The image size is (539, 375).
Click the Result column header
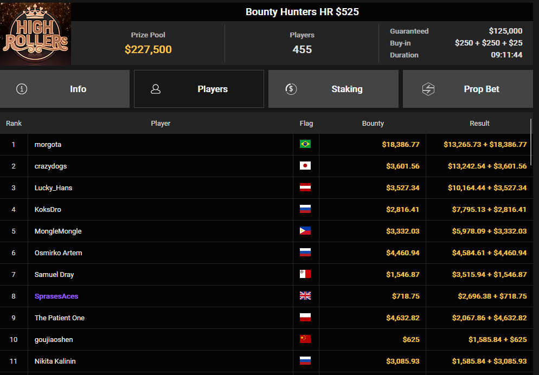point(479,123)
